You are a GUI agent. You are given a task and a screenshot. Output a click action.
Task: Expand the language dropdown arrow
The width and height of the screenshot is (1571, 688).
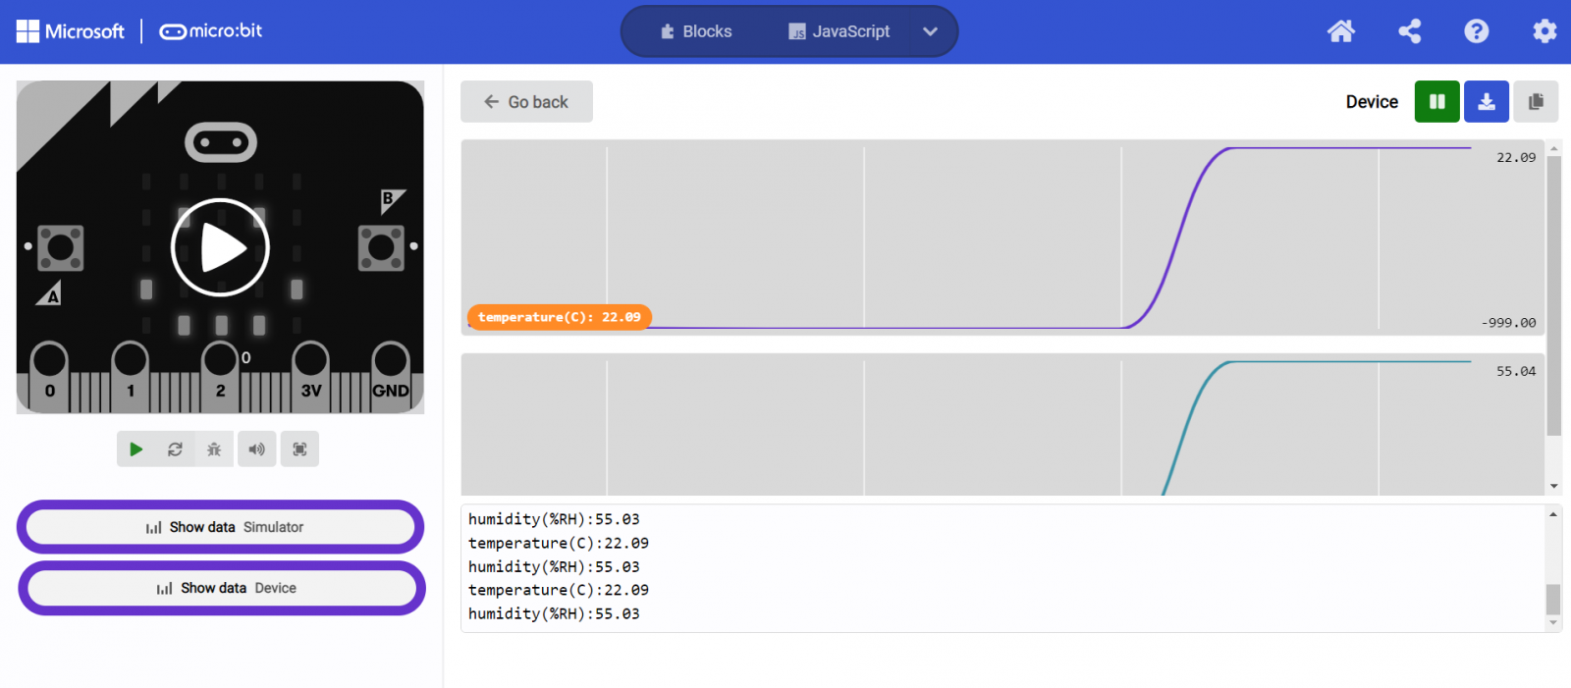930,31
